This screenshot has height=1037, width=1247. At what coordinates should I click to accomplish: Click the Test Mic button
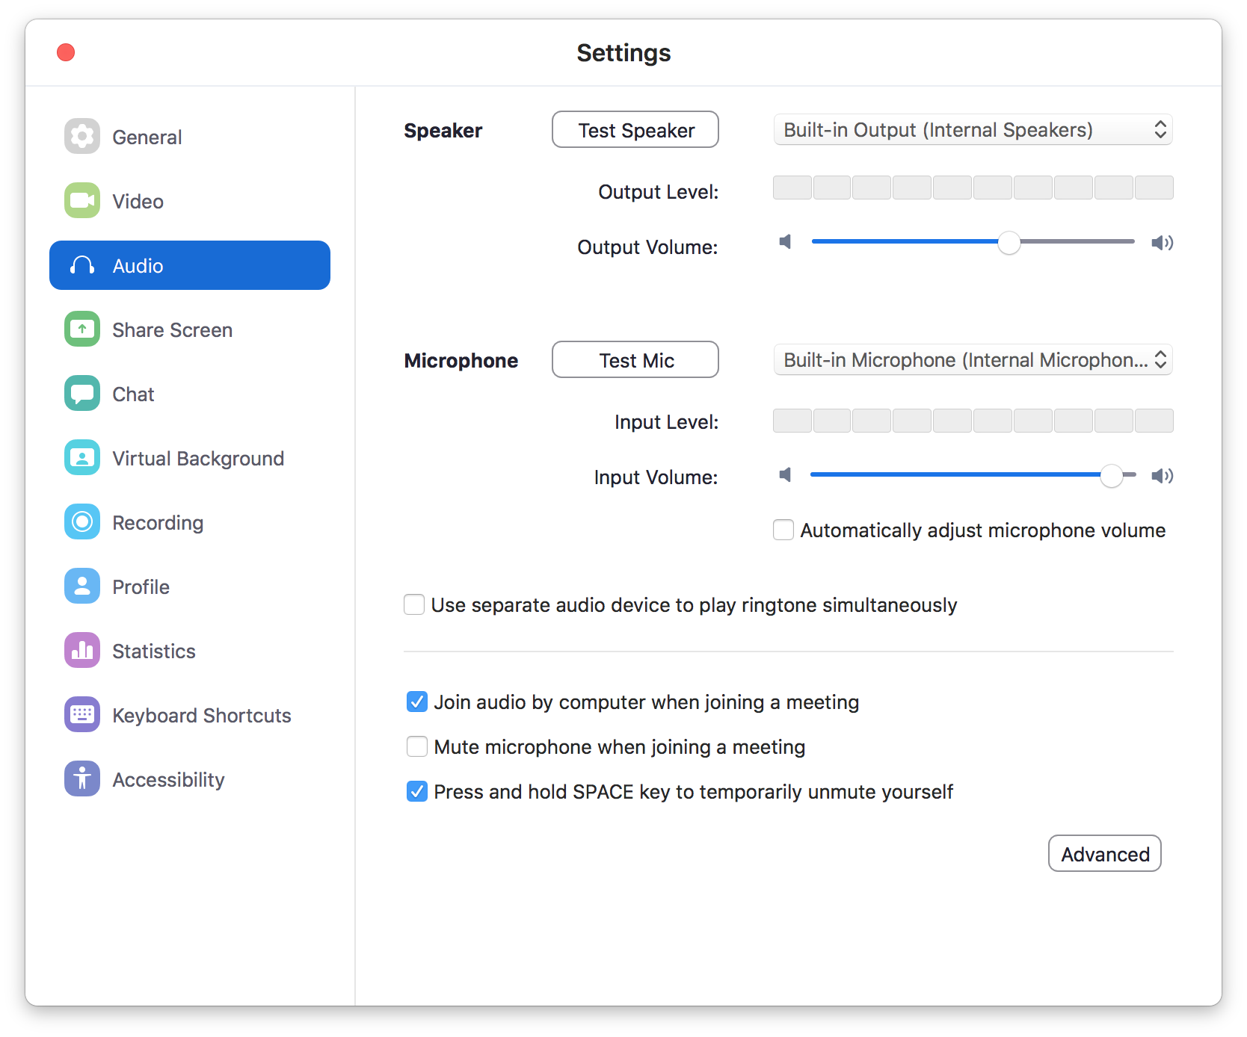(x=635, y=359)
